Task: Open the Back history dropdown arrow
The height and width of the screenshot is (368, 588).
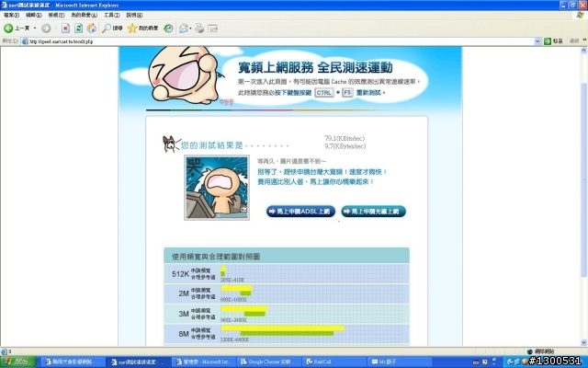Action: (35, 29)
